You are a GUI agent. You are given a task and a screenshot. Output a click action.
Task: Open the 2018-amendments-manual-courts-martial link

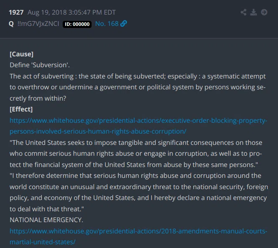pos(138,236)
